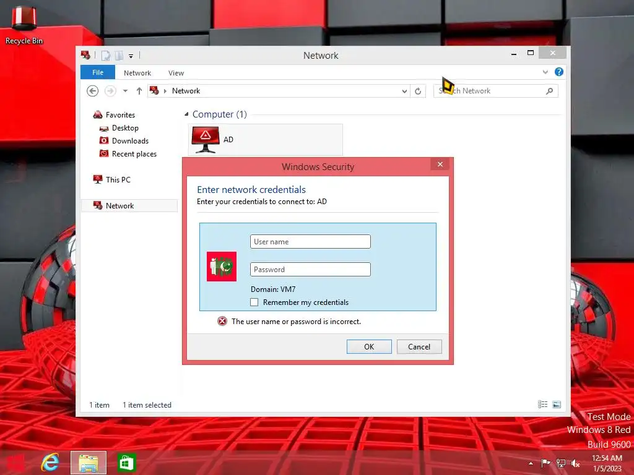Open Action Center flag icon
The width and height of the screenshot is (634, 475).
(x=545, y=463)
